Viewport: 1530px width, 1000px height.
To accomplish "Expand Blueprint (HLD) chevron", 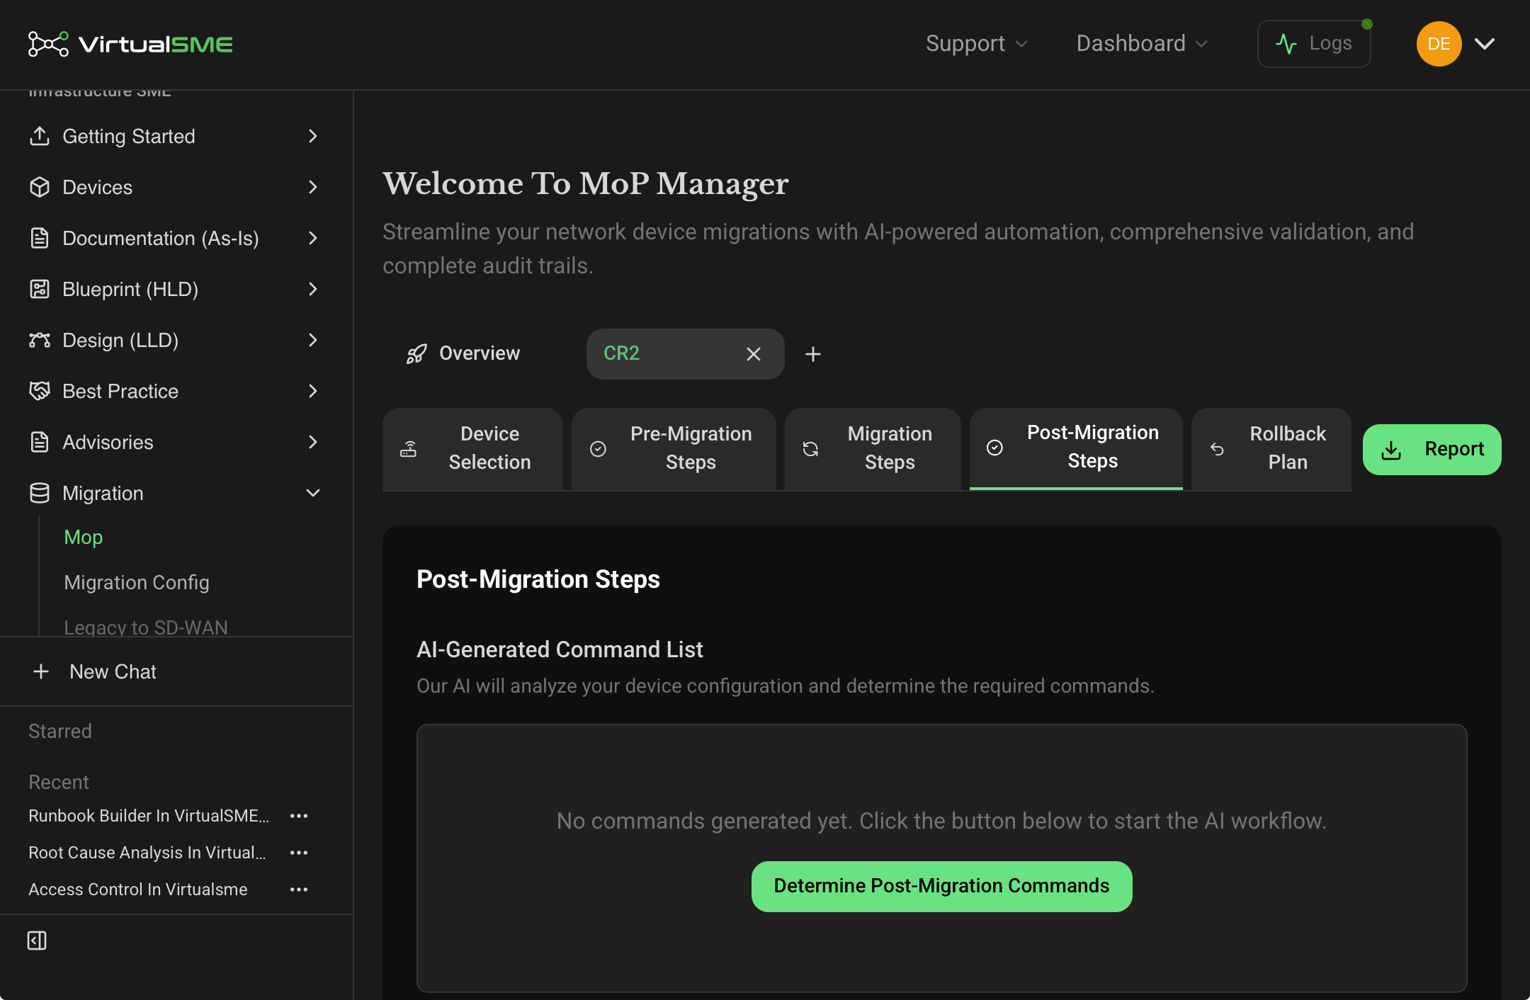I will pos(313,289).
